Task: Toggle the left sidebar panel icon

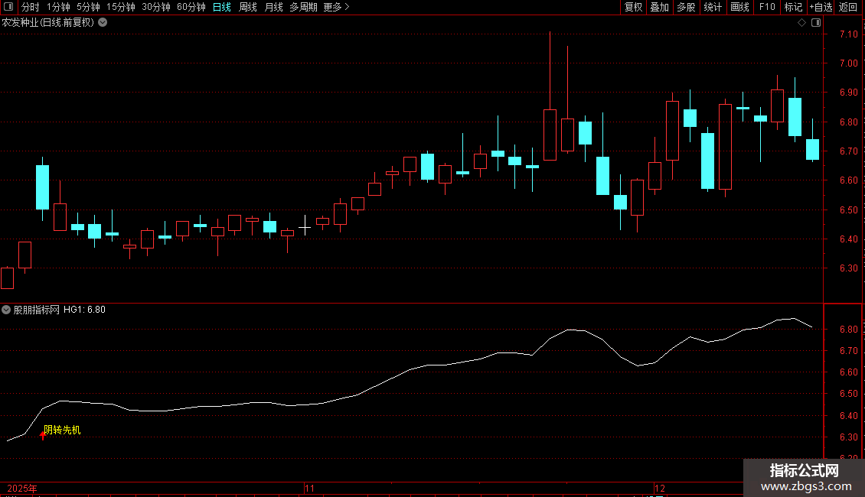Action: click(8, 7)
